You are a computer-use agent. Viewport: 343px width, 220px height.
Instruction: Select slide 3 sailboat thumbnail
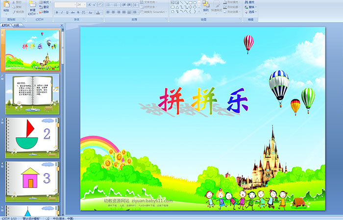coord(32,138)
